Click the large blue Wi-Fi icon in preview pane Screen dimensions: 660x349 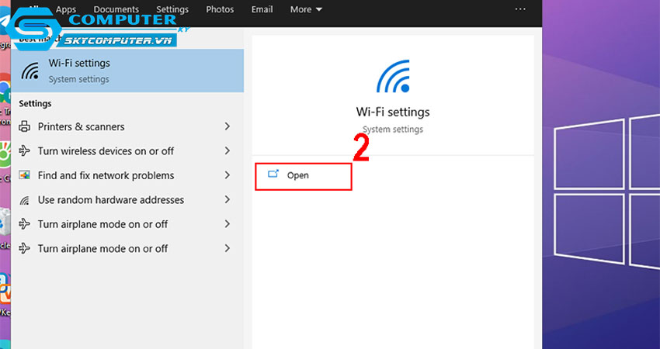pos(392,76)
